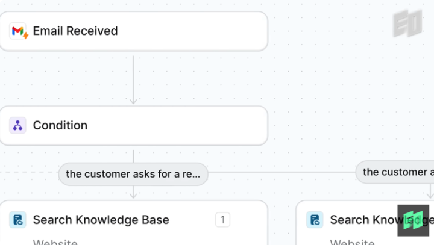
Task: Click the Website subtitle under right Search Knowledge node
Action: tap(353, 242)
